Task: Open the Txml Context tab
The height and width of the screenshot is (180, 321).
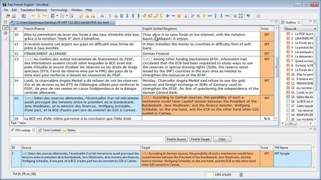Action: tap(49, 130)
